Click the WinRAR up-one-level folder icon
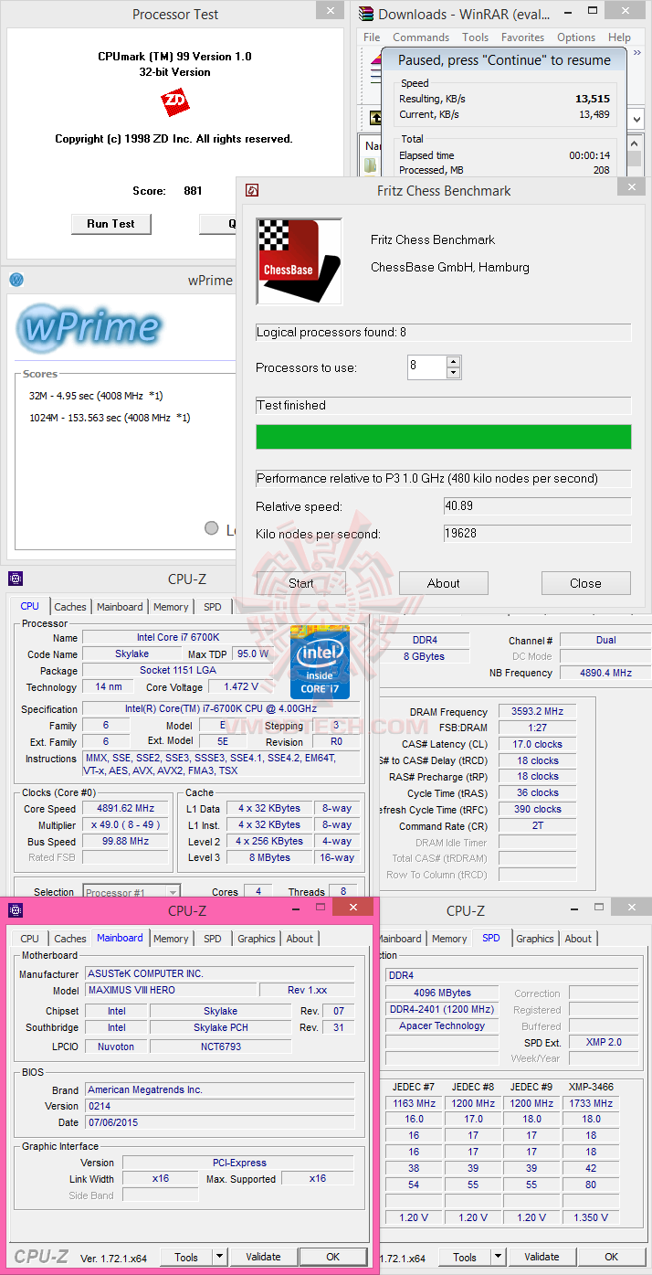Viewport: 652px width, 1275px height. click(375, 118)
